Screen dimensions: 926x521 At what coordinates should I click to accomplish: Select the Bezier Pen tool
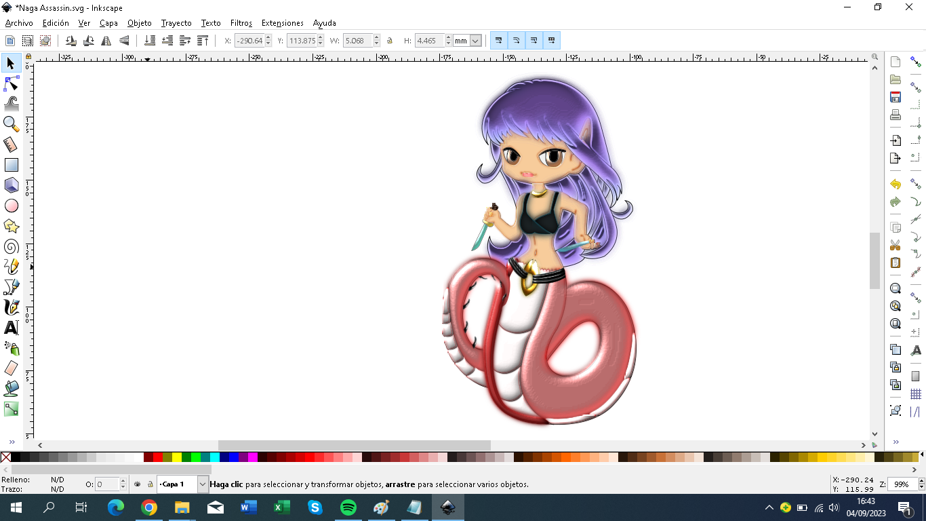[x=11, y=287]
